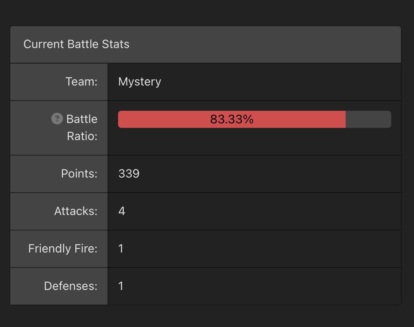Click the Defenses: label

pyautogui.click(x=71, y=286)
